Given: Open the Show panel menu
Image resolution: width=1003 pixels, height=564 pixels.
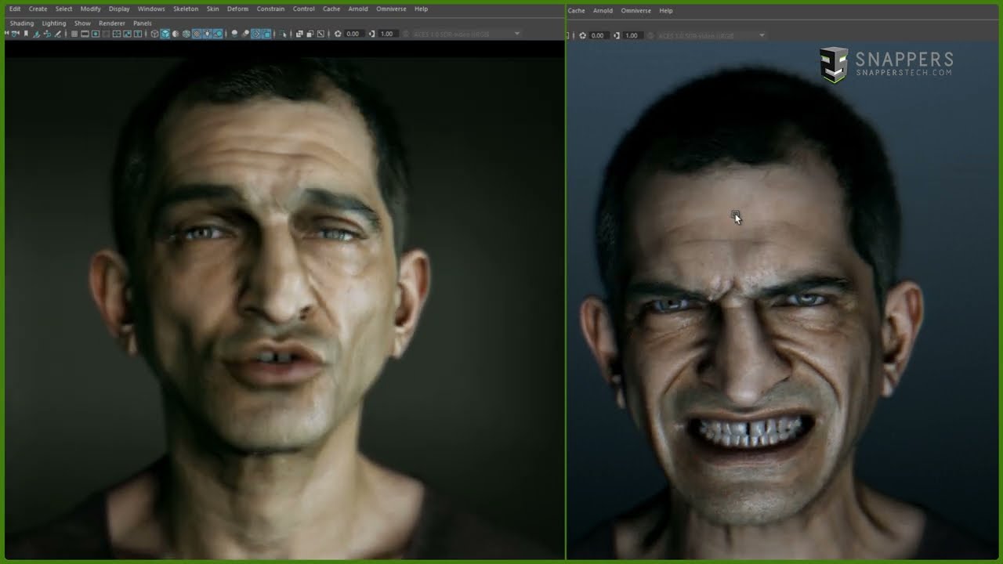Looking at the screenshot, I should coord(82,23).
